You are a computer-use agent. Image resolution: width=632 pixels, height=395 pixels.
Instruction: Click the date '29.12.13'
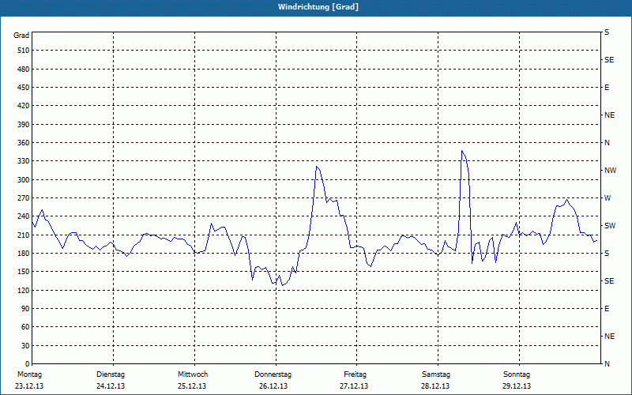pos(517,386)
